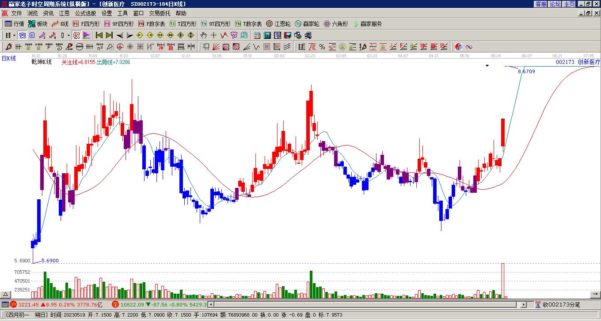This screenshot has height=321, width=601.
Task: Click the red floppy disk save icon
Action: (x=287, y=35)
